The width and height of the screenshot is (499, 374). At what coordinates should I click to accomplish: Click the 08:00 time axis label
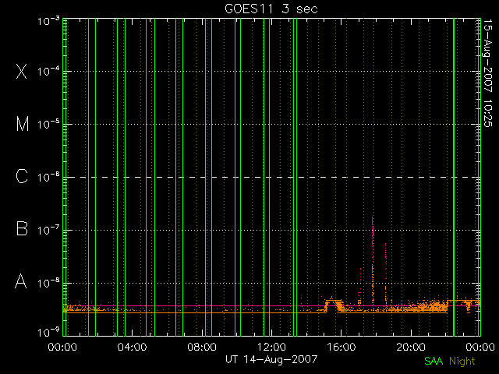click(202, 347)
